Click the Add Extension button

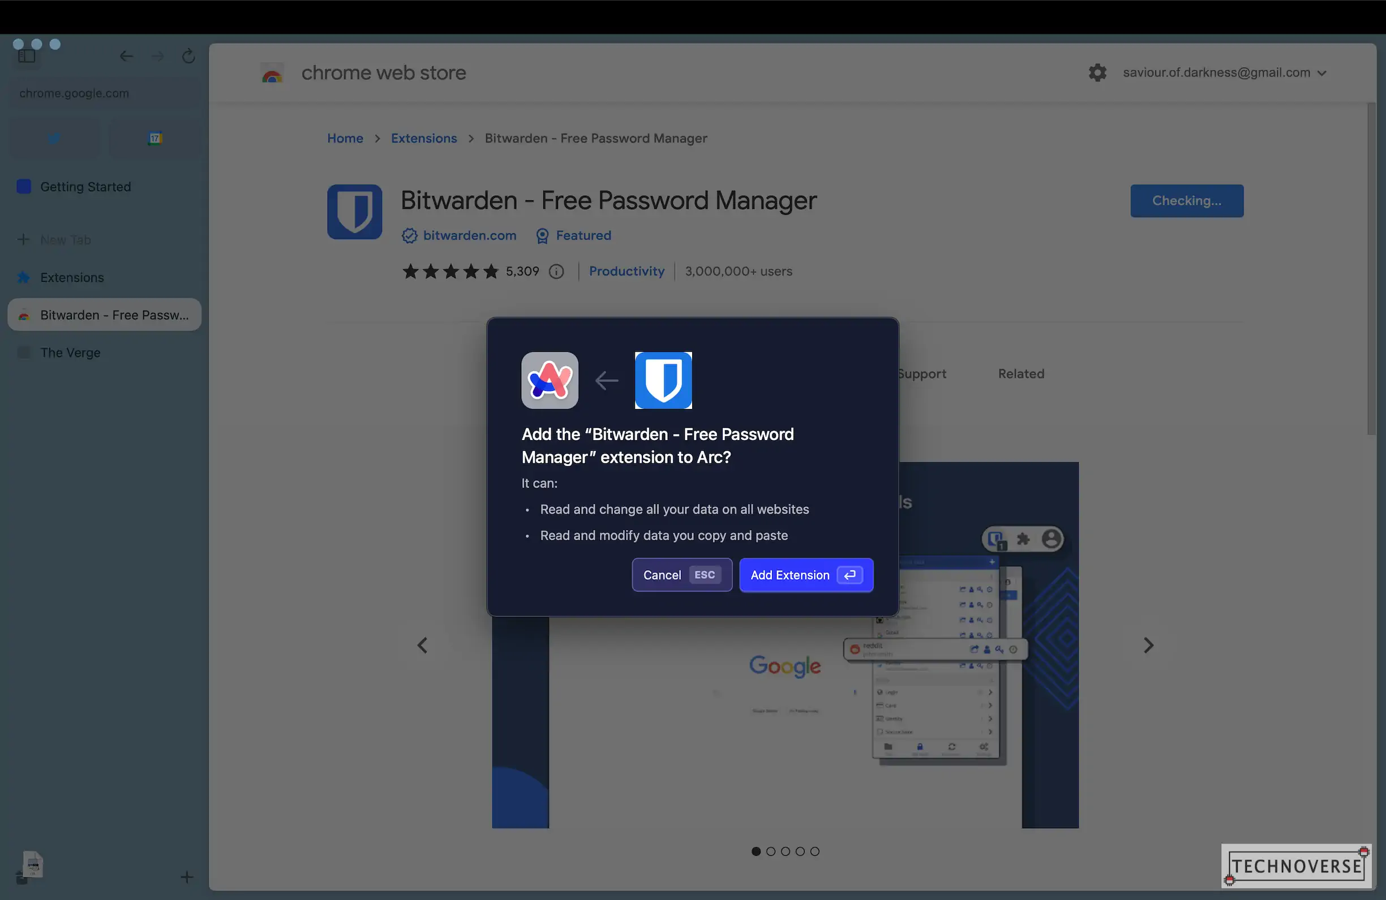click(806, 575)
